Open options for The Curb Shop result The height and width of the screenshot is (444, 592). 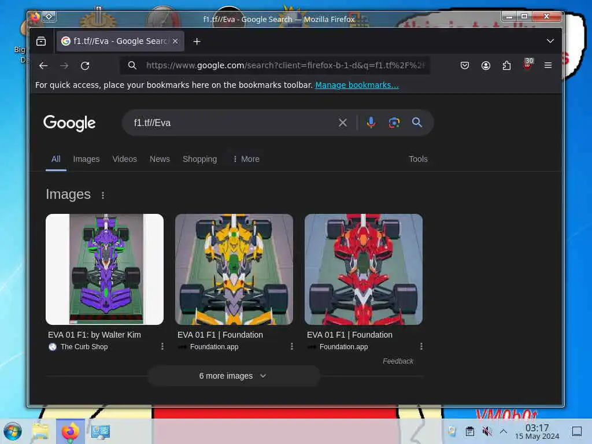pyautogui.click(x=162, y=347)
